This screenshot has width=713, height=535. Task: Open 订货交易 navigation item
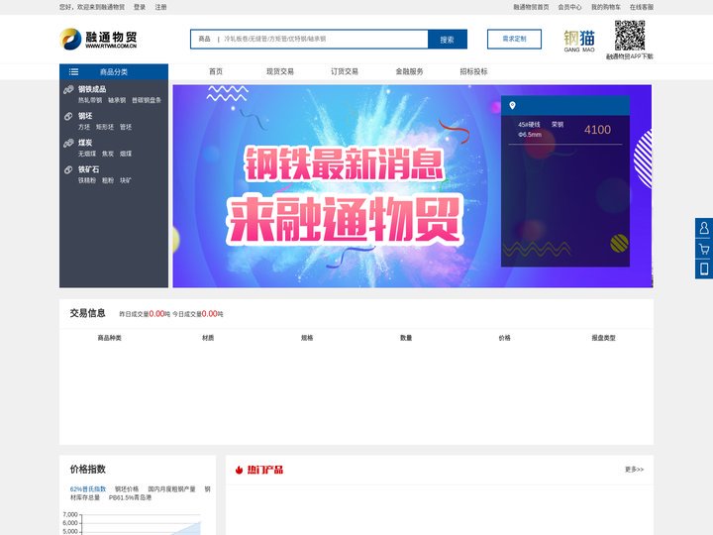(x=345, y=72)
